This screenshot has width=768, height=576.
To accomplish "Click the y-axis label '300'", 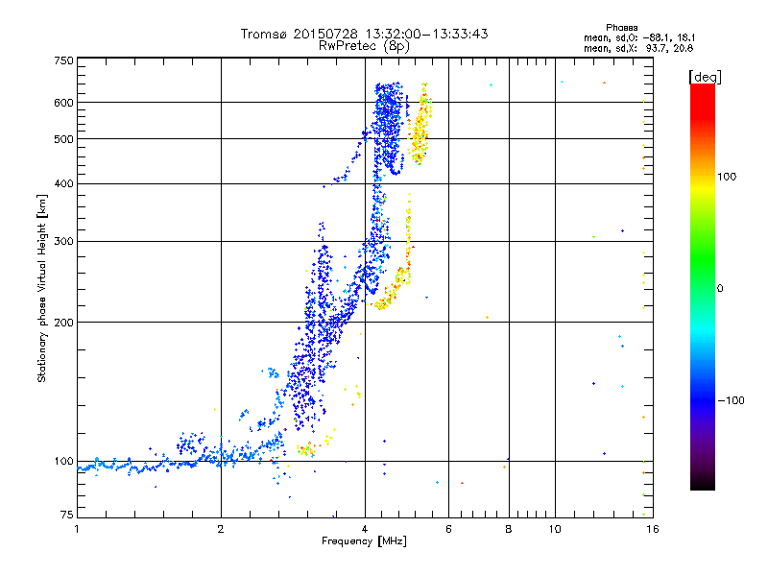I will pos(63,241).
